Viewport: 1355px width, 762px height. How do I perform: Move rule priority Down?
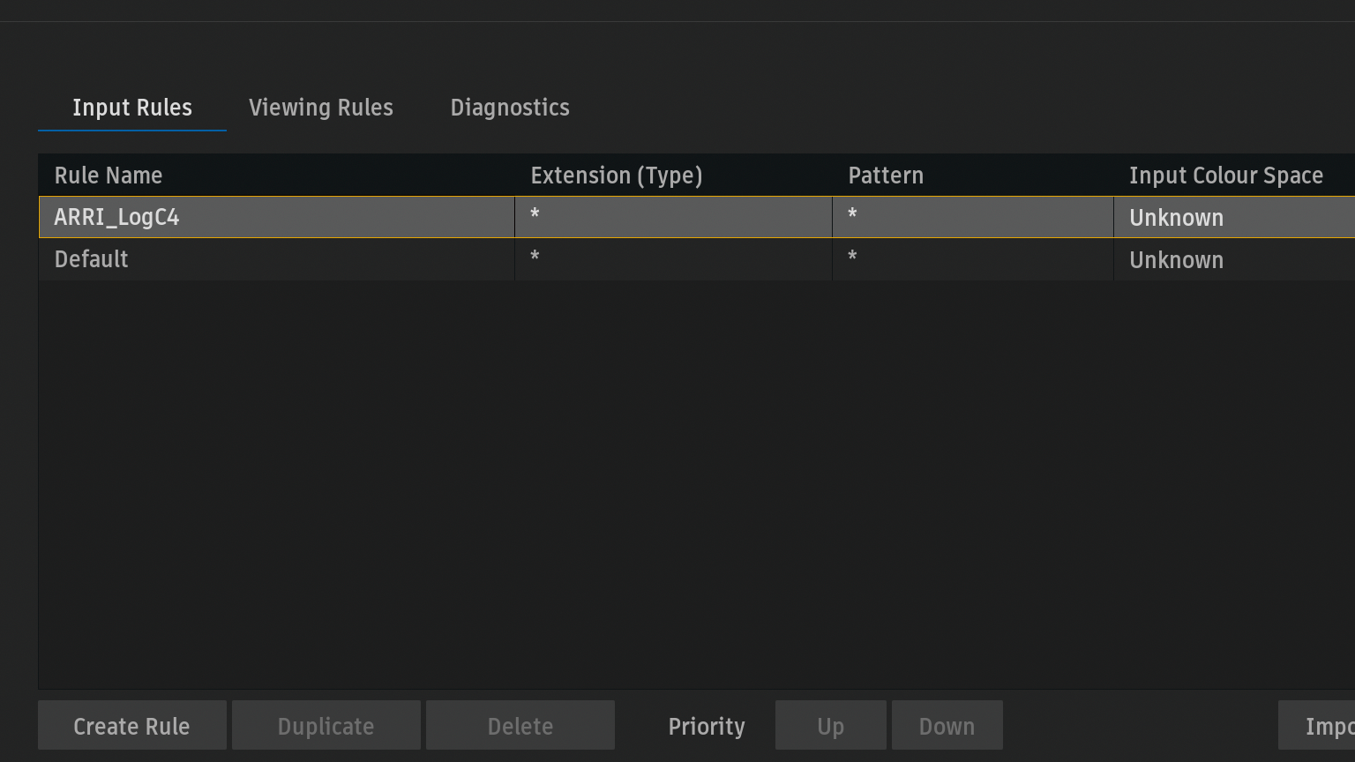[947, 726]
